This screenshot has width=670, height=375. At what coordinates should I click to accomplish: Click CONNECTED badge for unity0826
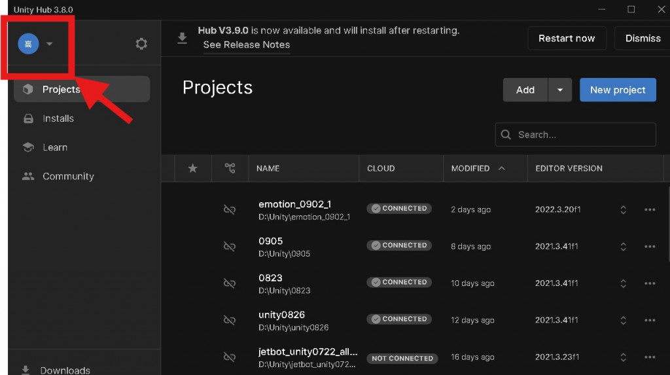coord(399,319)
